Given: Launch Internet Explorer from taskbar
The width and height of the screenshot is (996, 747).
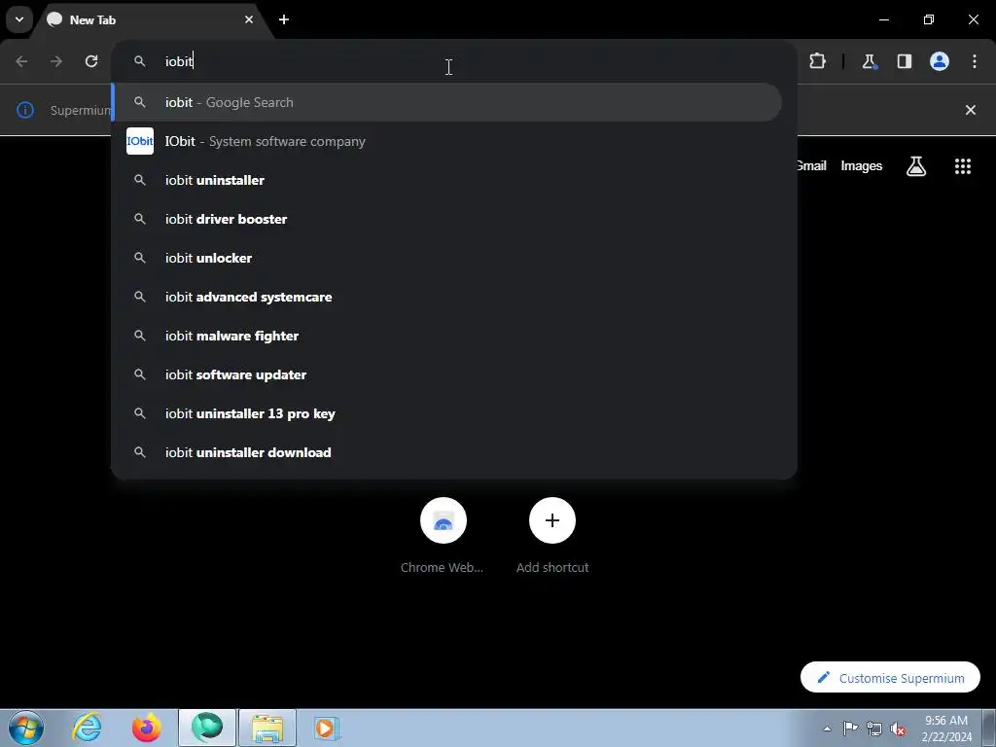Looking at the screenshot, I should point(87,728).
